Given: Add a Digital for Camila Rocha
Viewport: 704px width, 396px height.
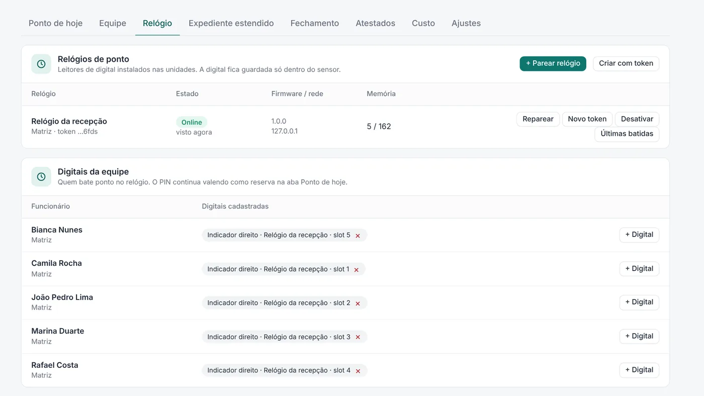Looking at the screenshot, I should pos(639,269).
